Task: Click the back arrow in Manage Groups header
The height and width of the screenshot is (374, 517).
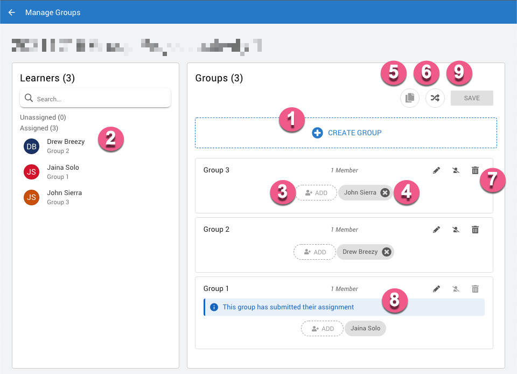Action: (x=12, y=12)
